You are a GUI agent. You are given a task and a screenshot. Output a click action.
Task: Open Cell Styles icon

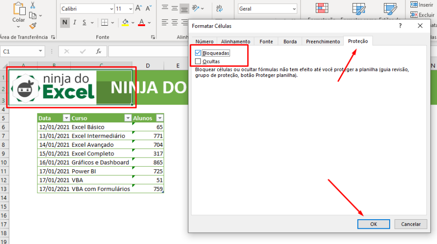pyautogui.click(x=390, y=9)
